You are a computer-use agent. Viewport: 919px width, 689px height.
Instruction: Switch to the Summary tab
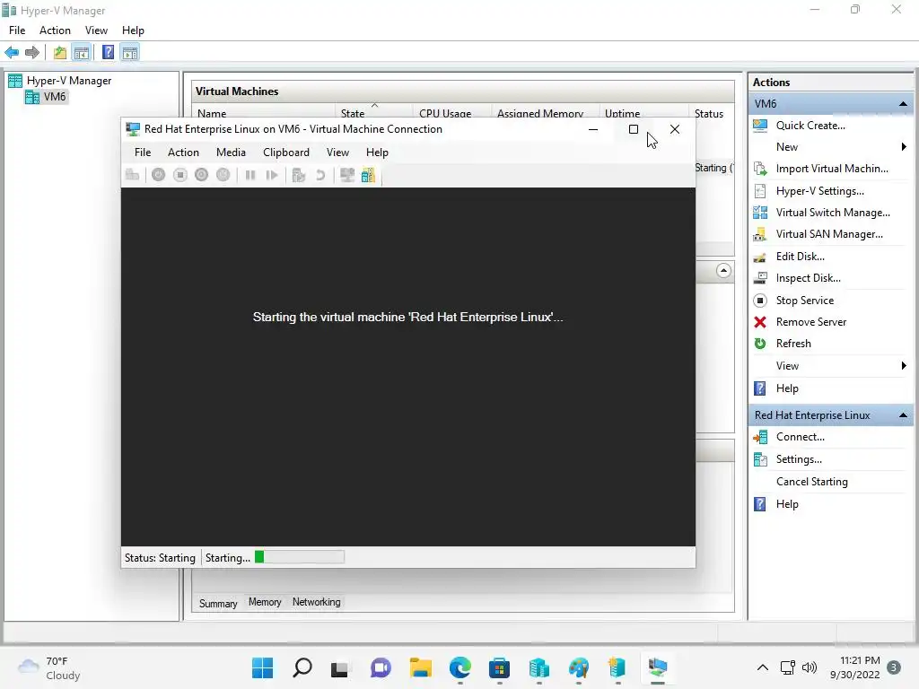click(x=218, y=604)
